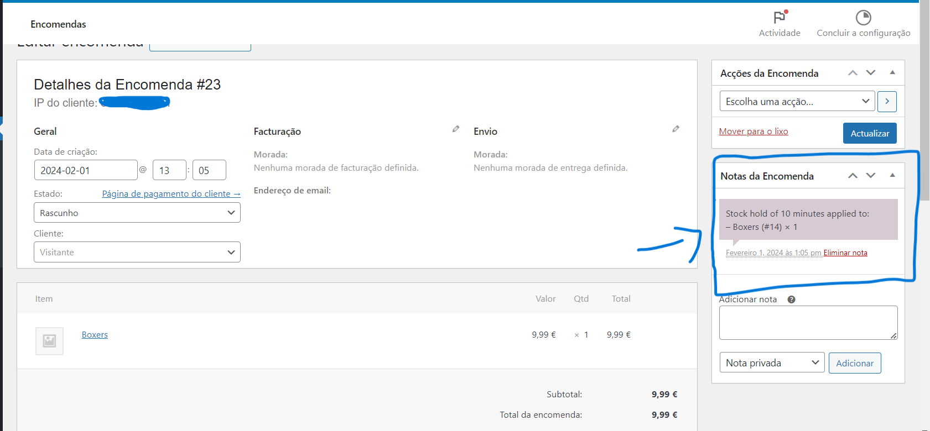This screenshot has width=930, height=431.
Task: Open the Cliente Visitante dropdown
Action: 137,252
